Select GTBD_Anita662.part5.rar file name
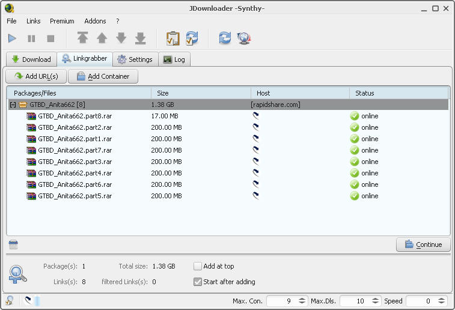 point(75,196)
